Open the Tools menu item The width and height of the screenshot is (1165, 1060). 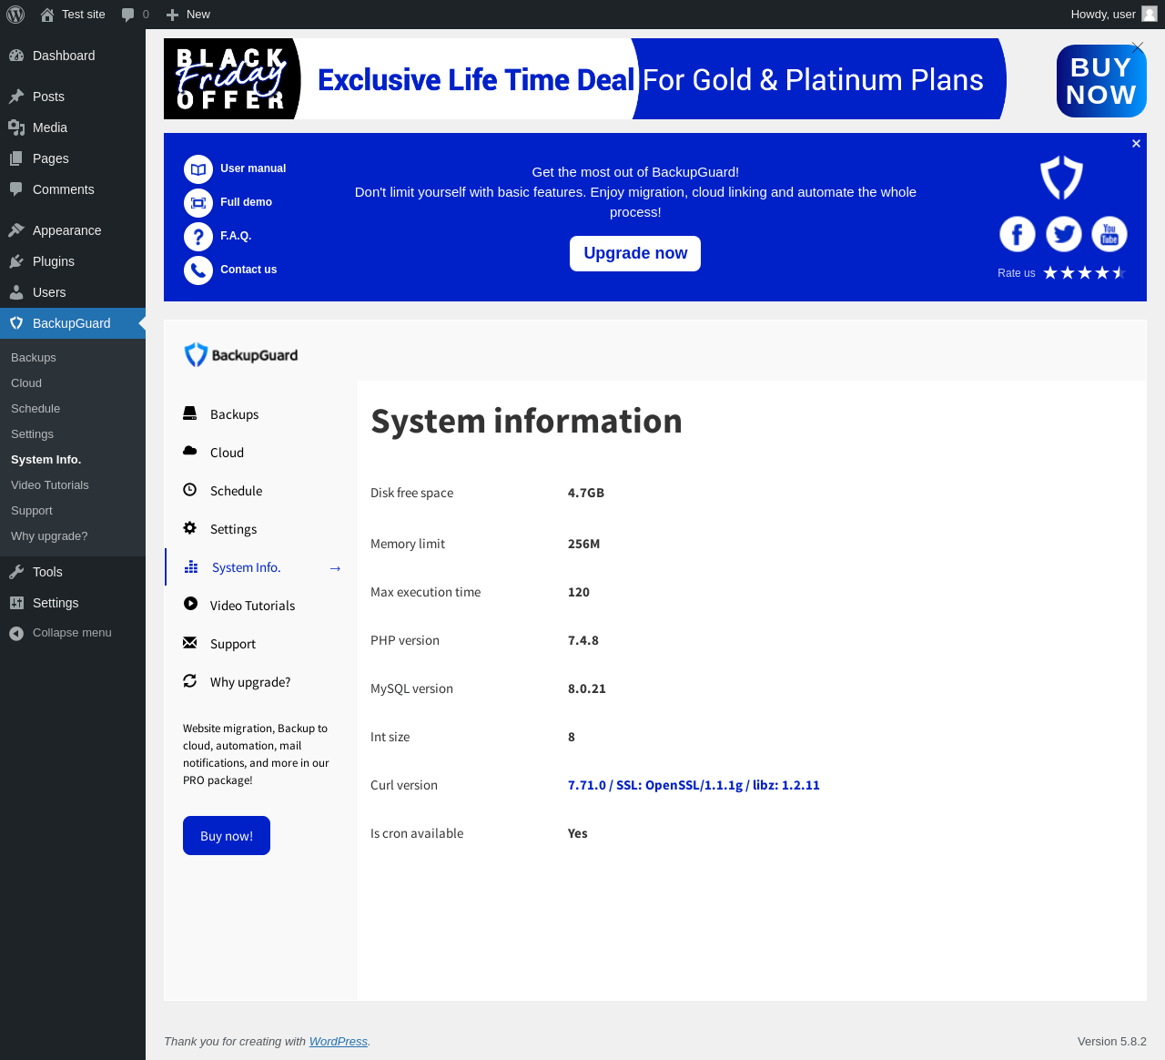[x=73, y=572]
